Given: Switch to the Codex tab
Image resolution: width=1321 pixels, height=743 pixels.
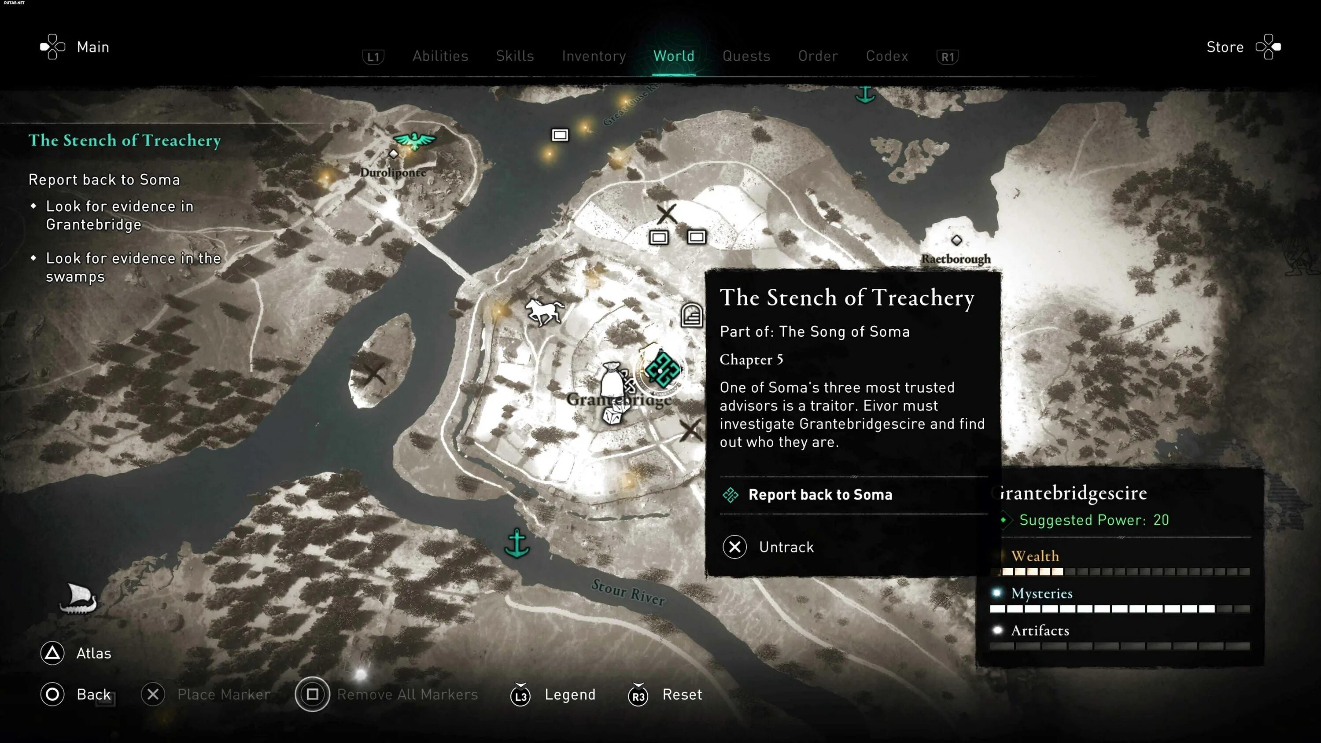Looking at the screenshot, I should 886,55.
